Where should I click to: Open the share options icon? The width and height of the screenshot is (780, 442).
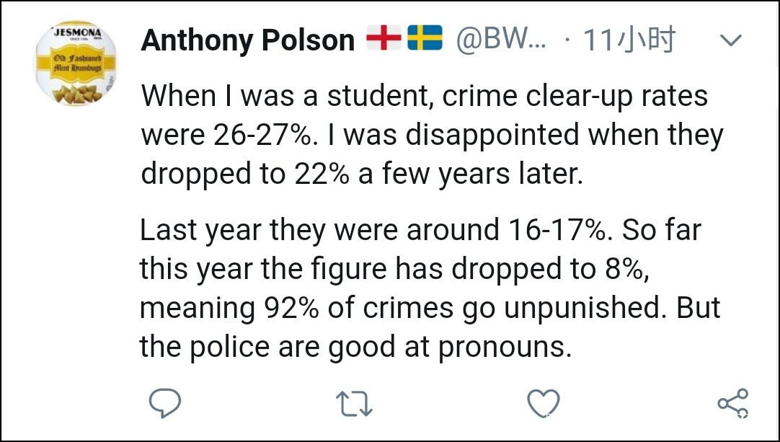point(732,403)
